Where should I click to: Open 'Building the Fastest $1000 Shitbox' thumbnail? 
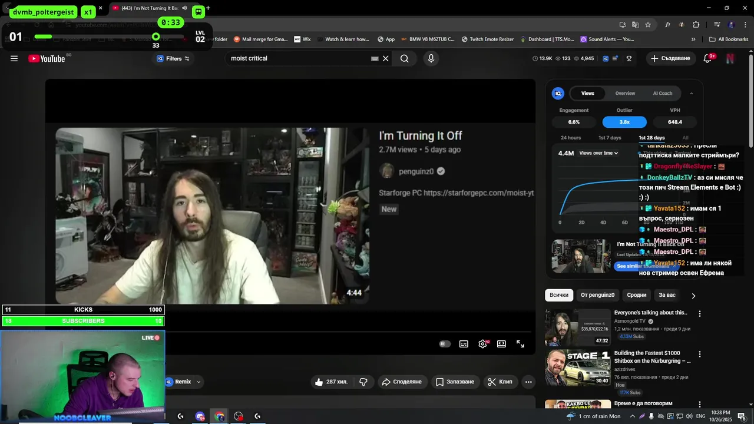[578, 367]
